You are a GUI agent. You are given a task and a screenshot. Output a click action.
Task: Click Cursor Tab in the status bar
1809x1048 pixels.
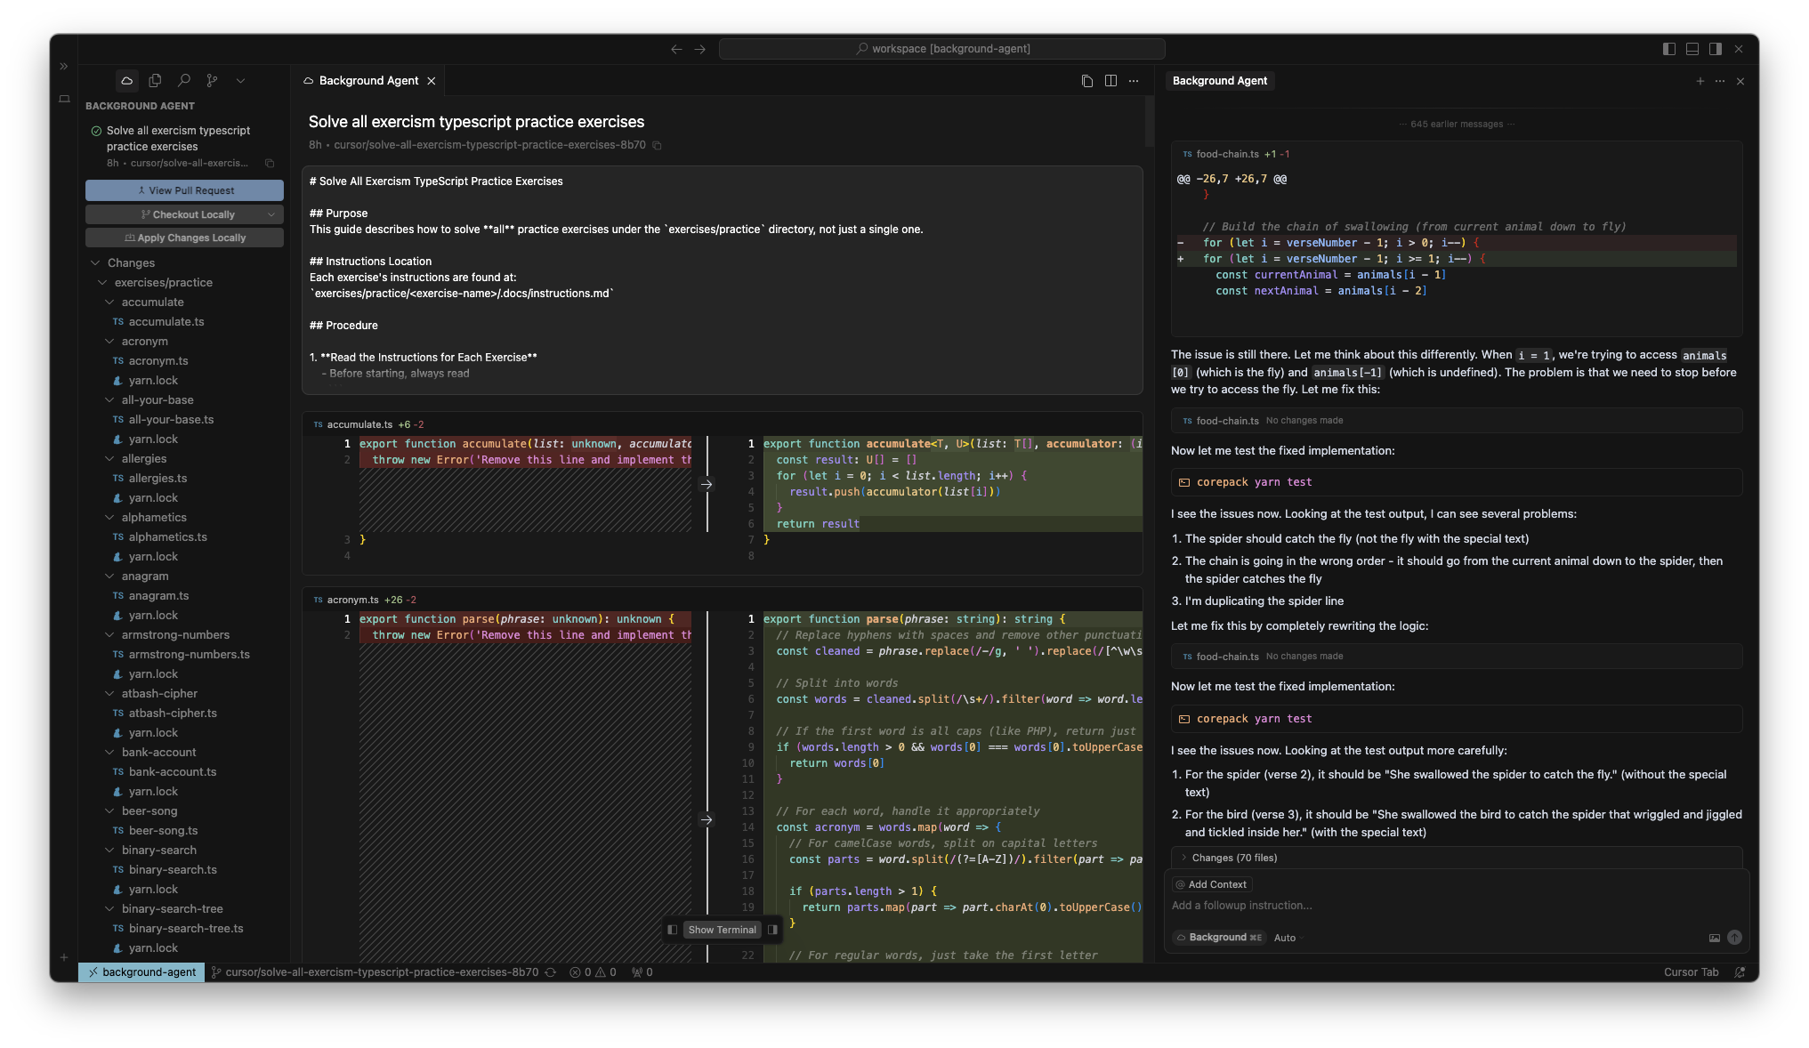[x=1691, y=972]
